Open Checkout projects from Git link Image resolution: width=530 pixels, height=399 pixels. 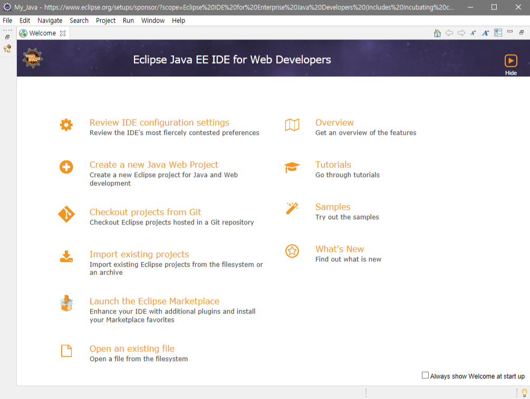point(145,212)
